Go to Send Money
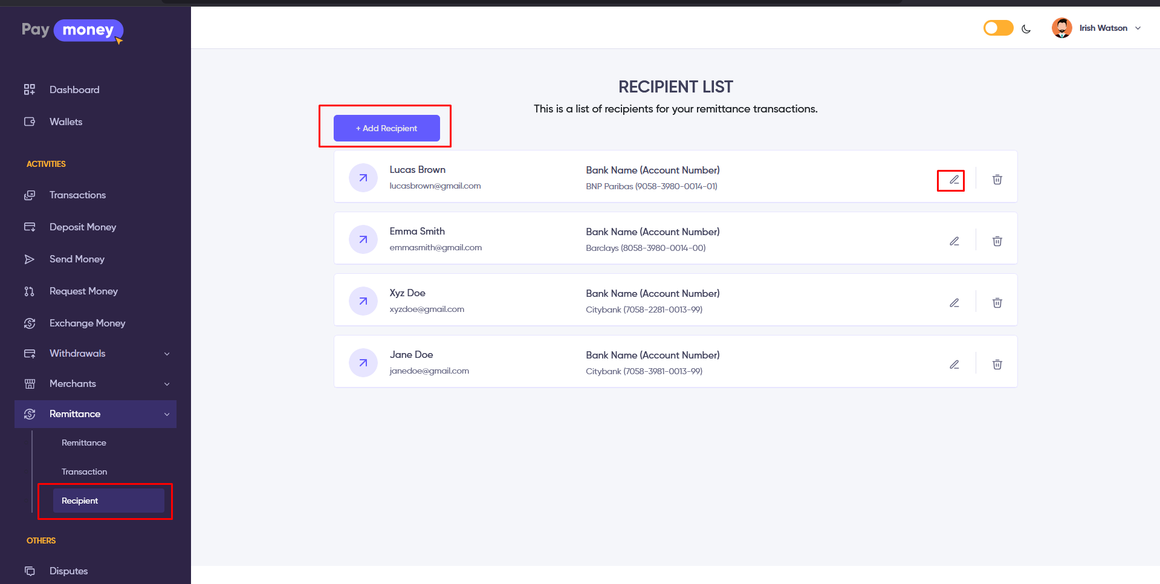The width and height of the screenshot is (1160, 584). coord(77,259)
